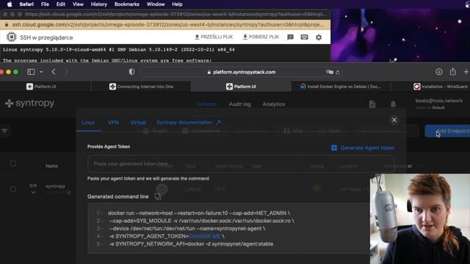Click the translate icon in address bar
The height and width of the screenshot is (264, 470).
point(330,72)
